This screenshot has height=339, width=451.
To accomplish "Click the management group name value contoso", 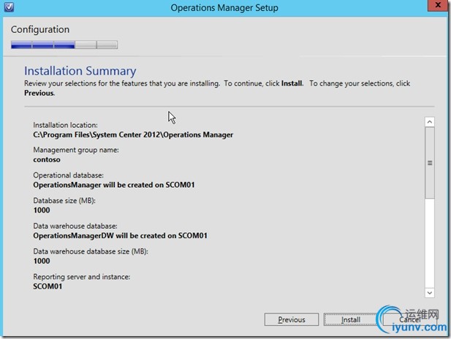I will point(47,159).
